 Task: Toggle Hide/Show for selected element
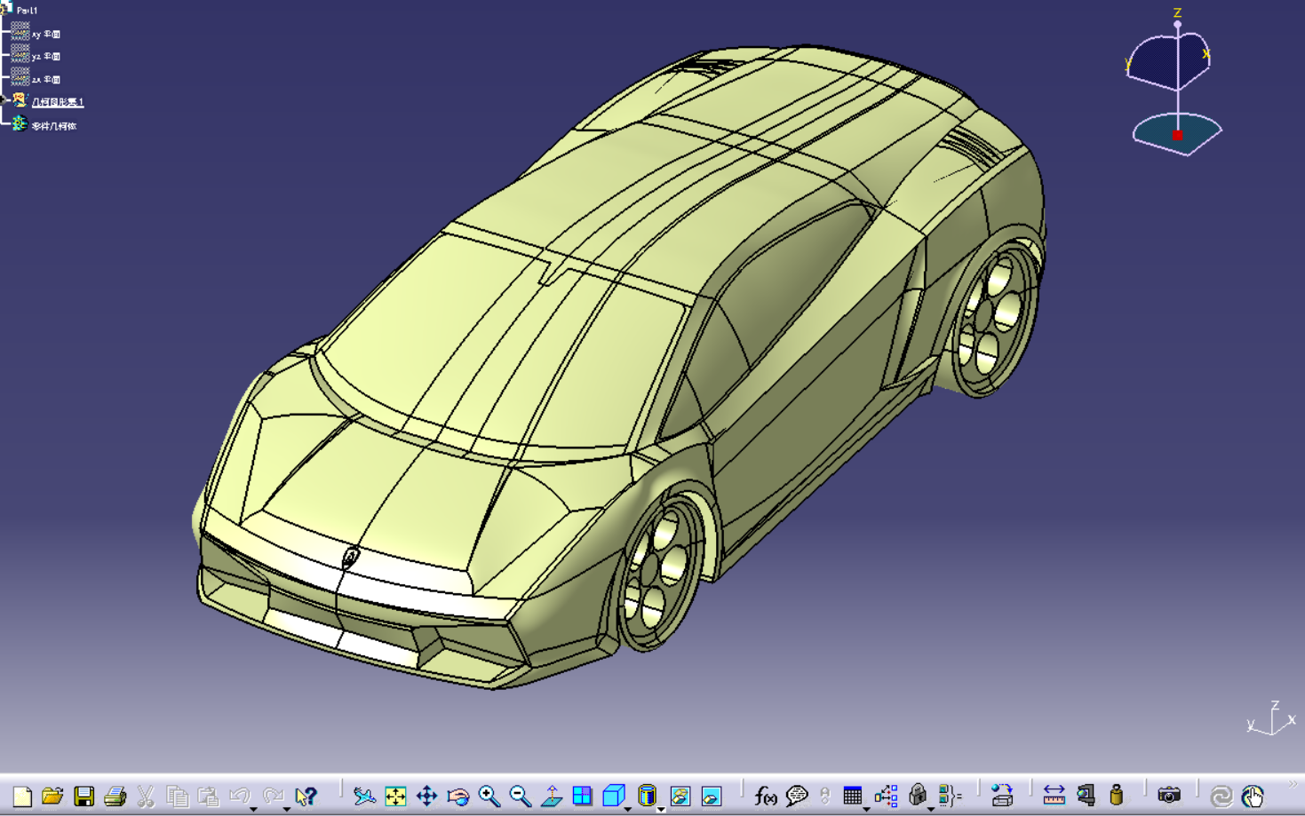(680, 796)
